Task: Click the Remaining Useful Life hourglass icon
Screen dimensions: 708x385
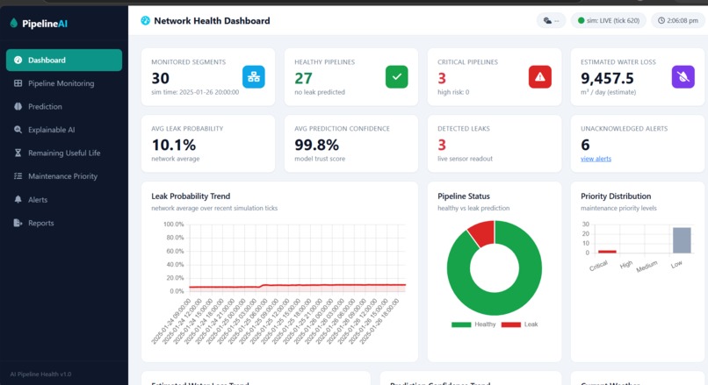Action: (x=18, y=153)
